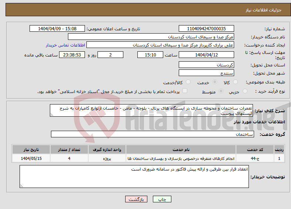Click the جزئیات اطلاعات نیاز page title
The image size is (291, 209).
(264, 10)
